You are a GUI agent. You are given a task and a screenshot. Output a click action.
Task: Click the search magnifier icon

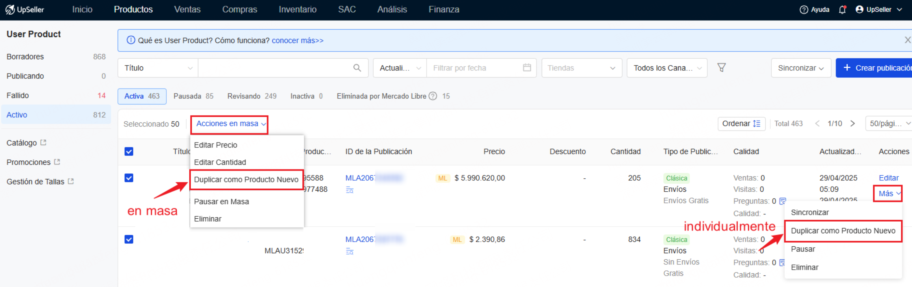357,68
